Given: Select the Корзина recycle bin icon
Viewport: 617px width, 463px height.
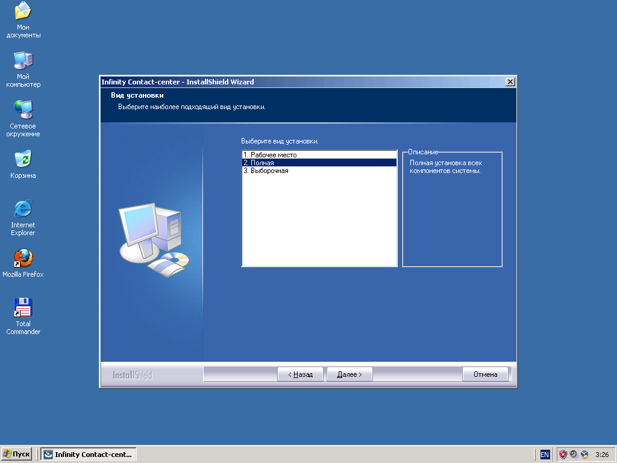Looking at the screenshot, I should 23,164.
